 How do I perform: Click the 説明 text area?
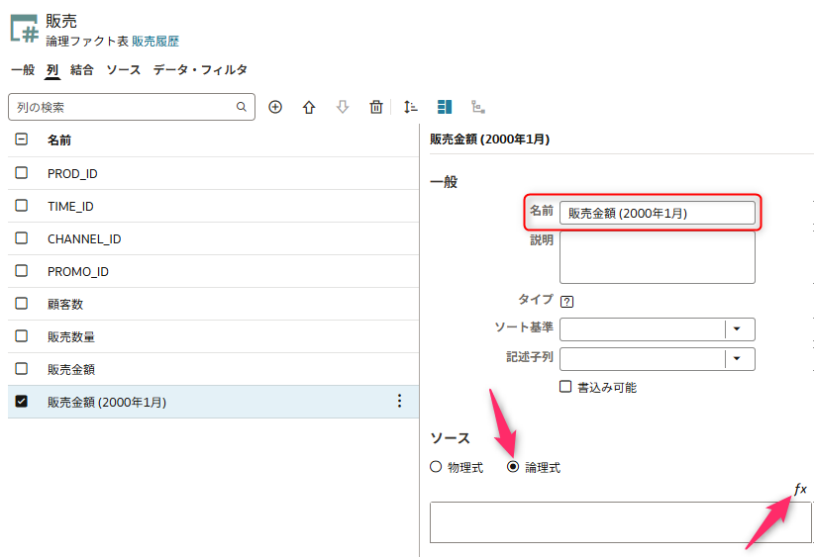658,257
